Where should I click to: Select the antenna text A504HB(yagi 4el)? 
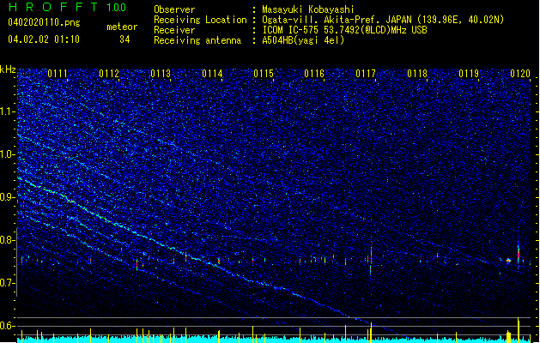(x=303, y=40)
